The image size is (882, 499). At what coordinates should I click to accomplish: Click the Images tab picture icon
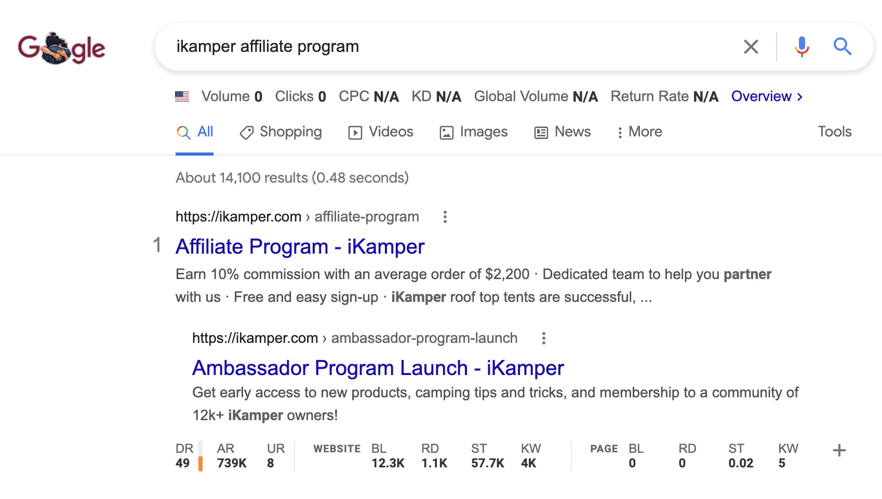pyautogui.click(x=446, y=132)
